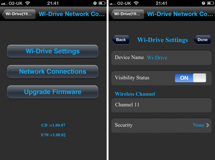
Task: Select Upgrade Firmware
Action: [52, 92]
